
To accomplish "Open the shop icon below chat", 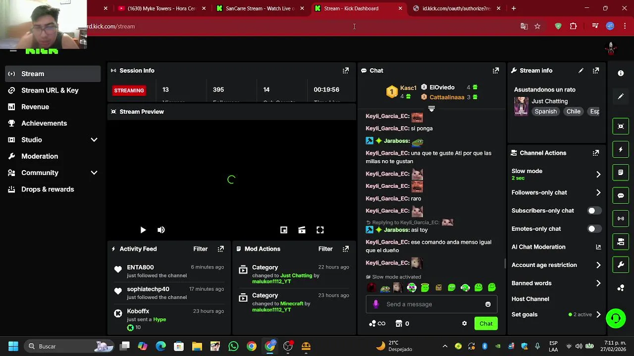I will pyautogui.click(x=399, y=323).
